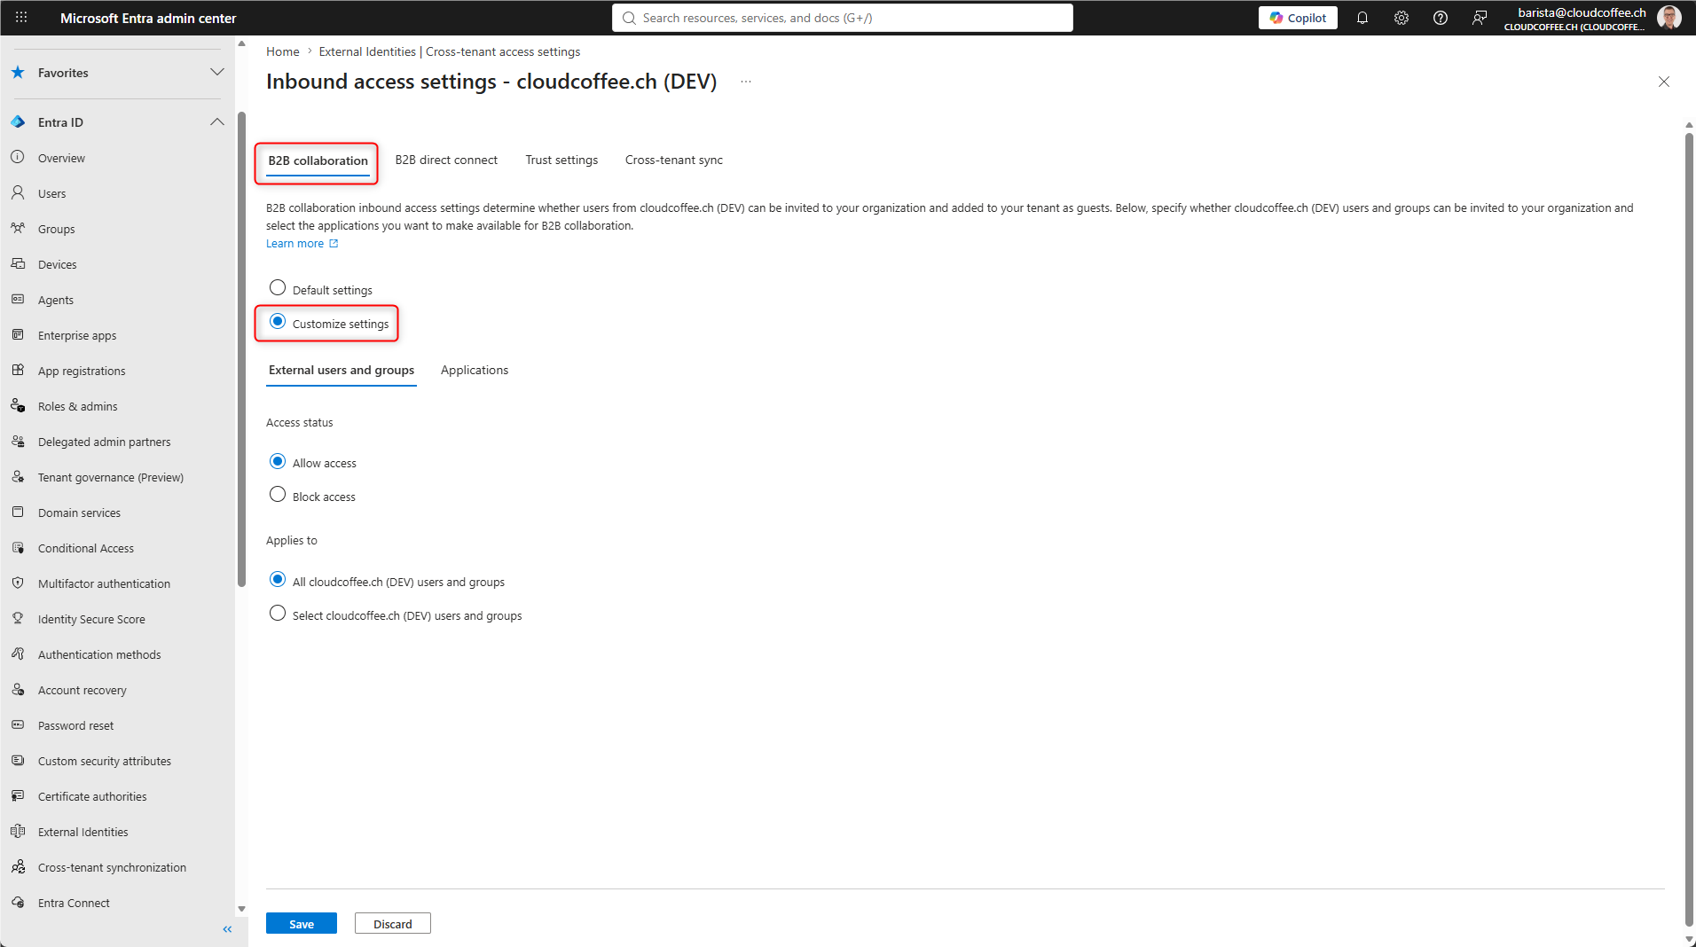Click the Save button
This screenshot has width=1696, height=947.
pos(302,924)
